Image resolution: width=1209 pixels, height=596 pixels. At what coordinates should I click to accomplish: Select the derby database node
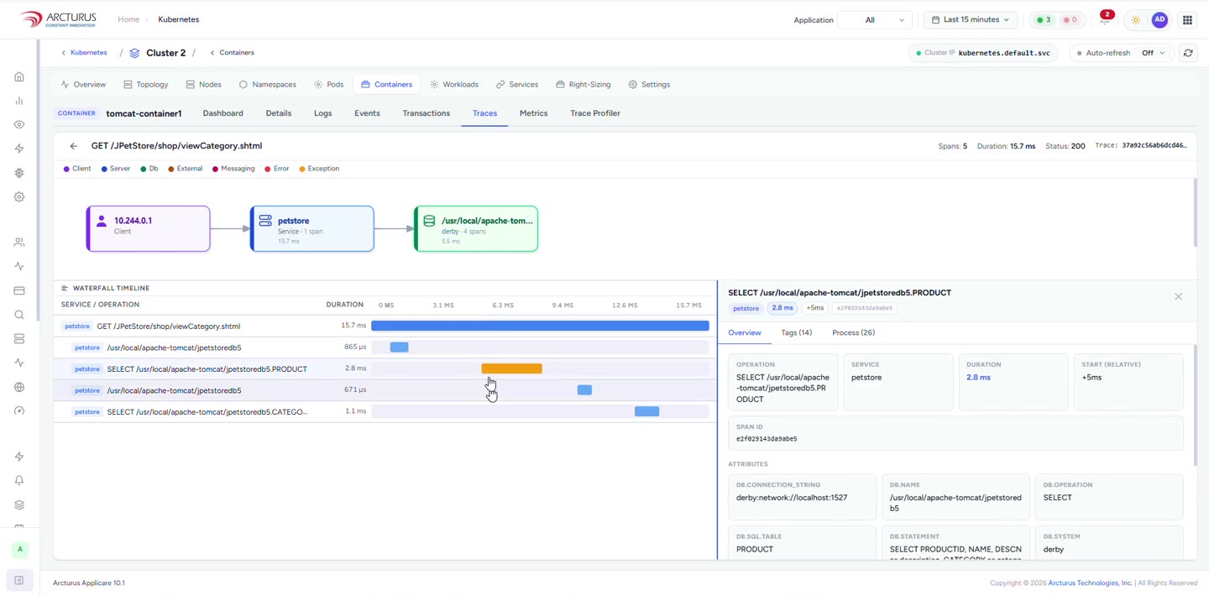tap(476, 228)
